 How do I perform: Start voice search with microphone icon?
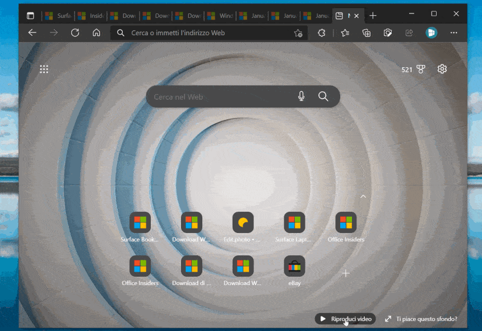pos(302,96)
